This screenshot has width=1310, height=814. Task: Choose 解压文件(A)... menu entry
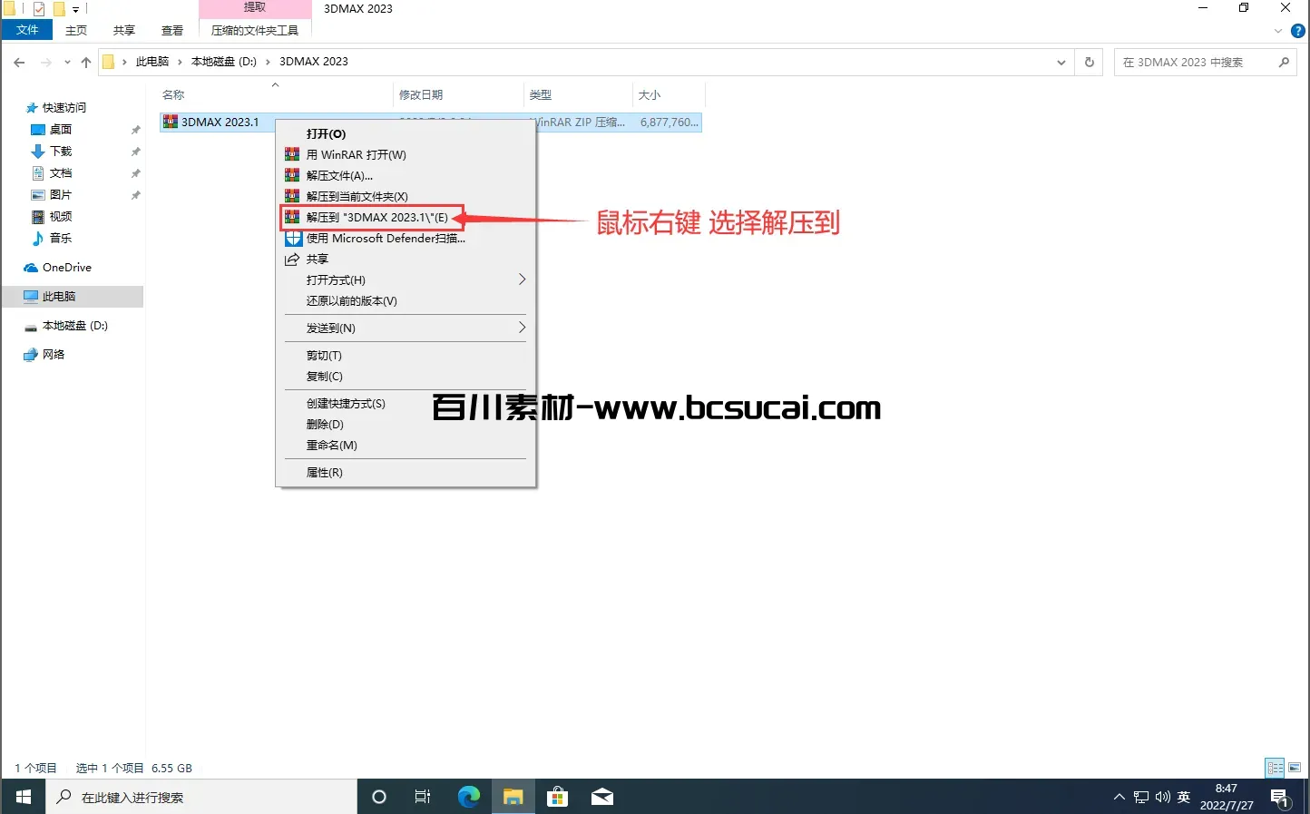click(x=406, y=175)
